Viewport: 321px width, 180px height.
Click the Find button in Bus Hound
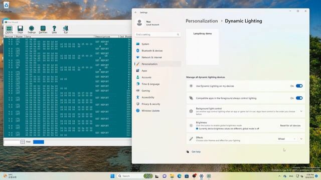(x=28, y=142)
